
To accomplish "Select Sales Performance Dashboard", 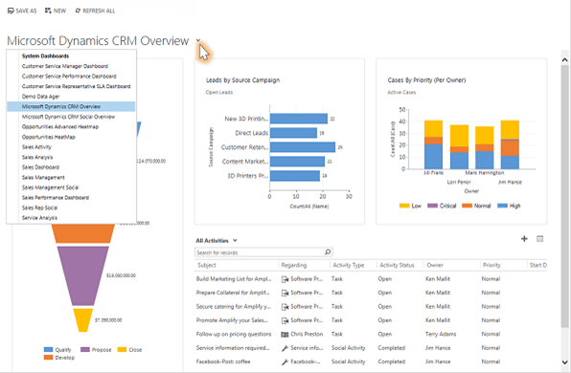I will pos(56,198).
